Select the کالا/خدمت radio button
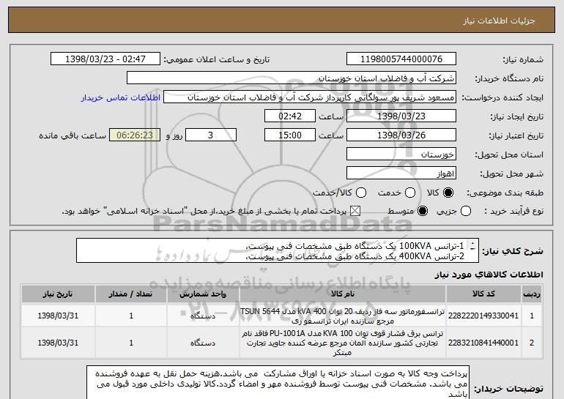This screenshot has width=564, height=399. pyautogui.click(x=361, y=193)
